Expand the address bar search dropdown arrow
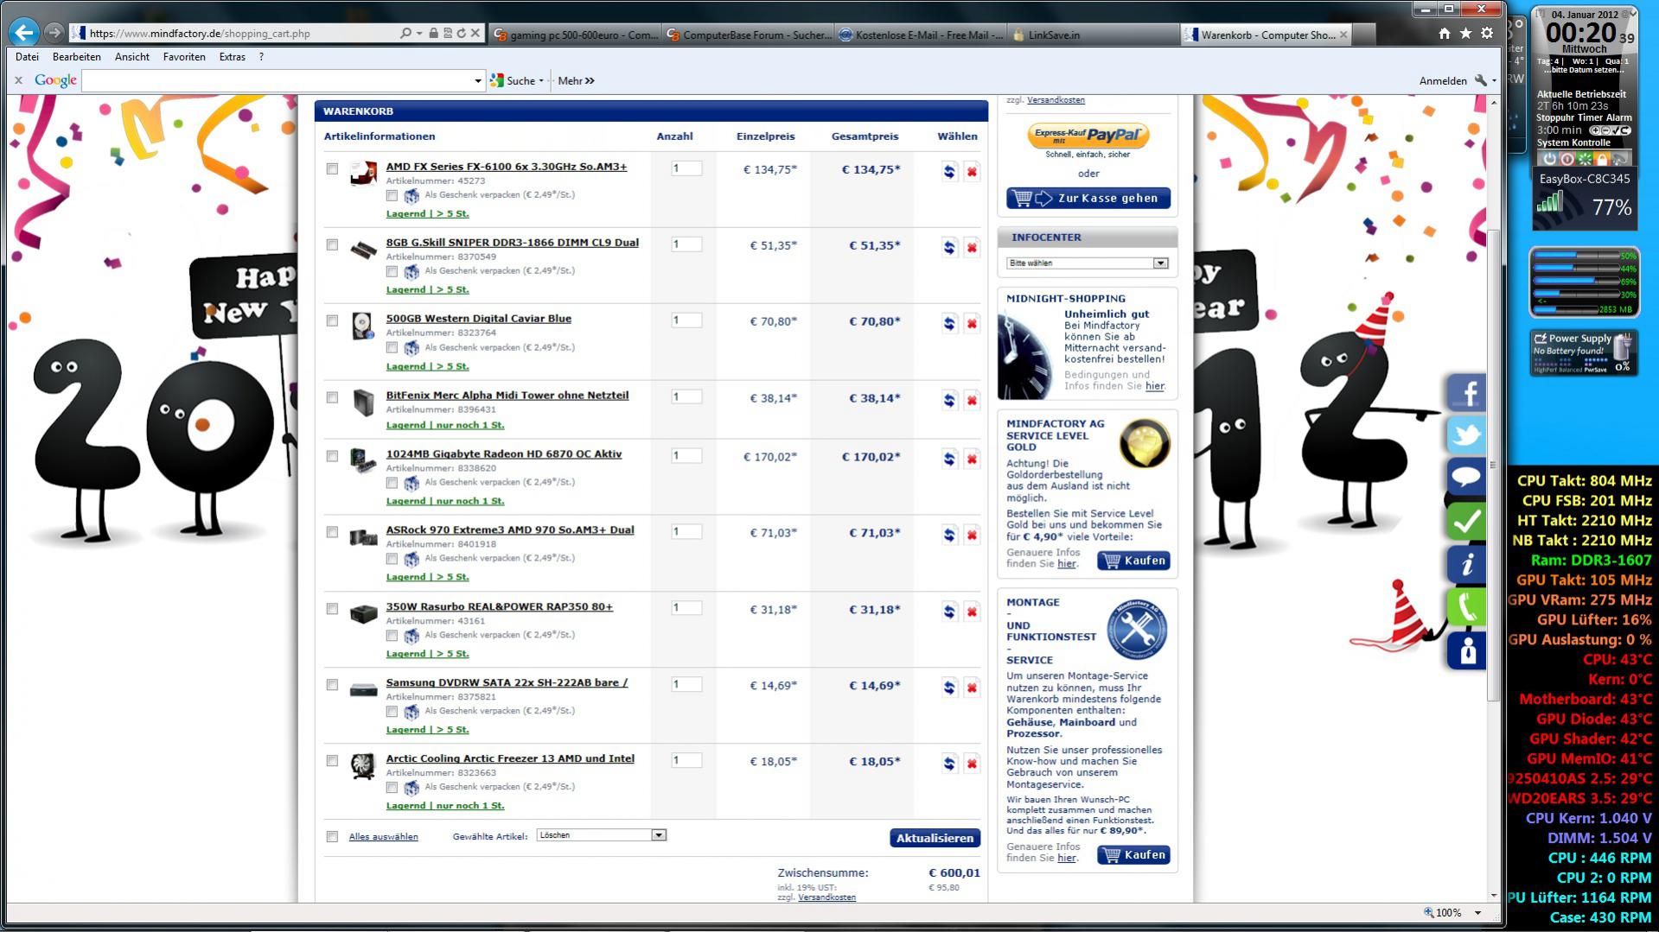The image size is (1659, 932). point(419,33)
